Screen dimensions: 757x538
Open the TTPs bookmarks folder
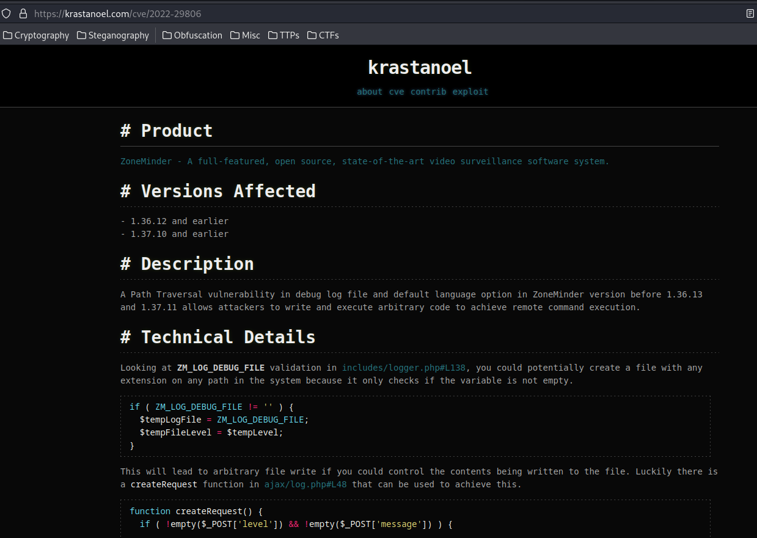283,35
